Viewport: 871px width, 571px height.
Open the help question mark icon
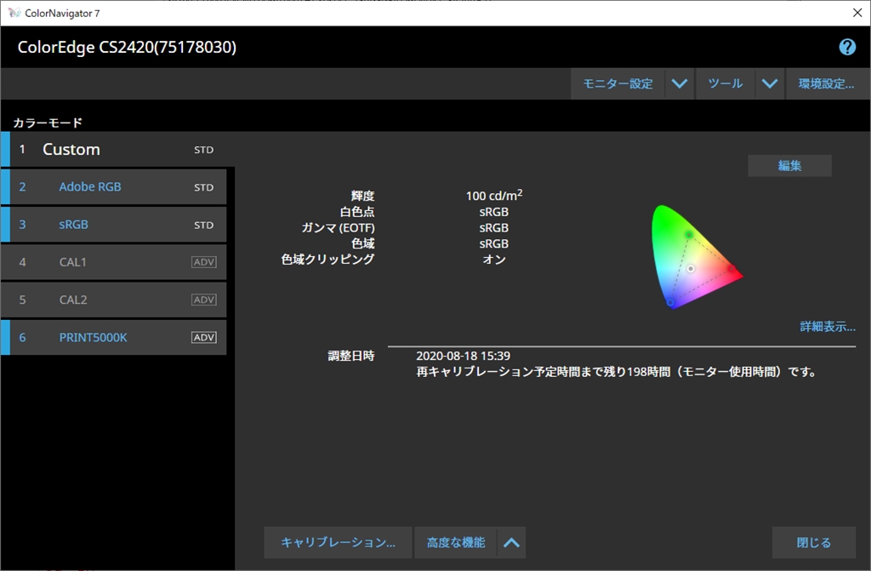(847, 48)
